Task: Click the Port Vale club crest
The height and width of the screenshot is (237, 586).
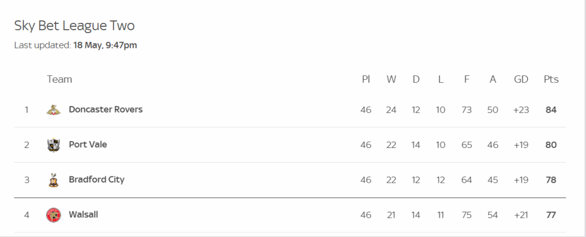Action: (53, 144)
